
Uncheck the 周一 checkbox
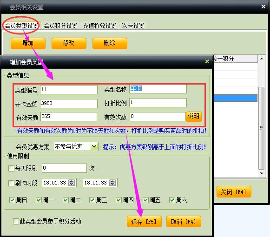click(39, 200)
